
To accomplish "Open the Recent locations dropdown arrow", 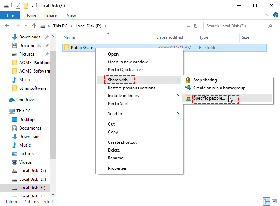I will tap(26, 26).
